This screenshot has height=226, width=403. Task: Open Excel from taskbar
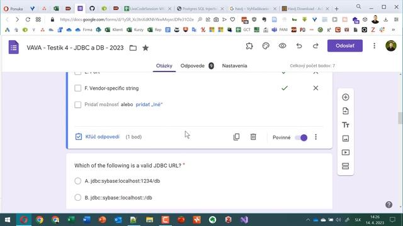click(71, 220)
